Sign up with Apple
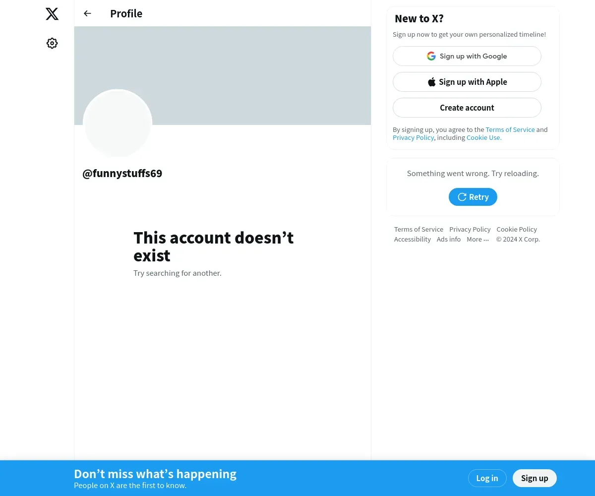The image size is (595, 496). pos(467,82)
